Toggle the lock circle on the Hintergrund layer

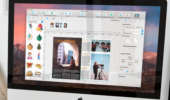pyautogui.click(x=140, y=77)
